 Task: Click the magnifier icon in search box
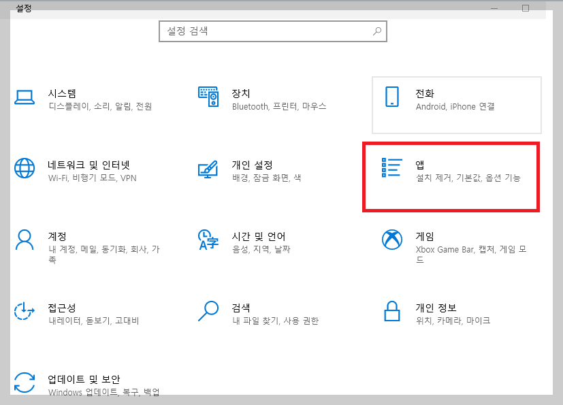point(377,31)
